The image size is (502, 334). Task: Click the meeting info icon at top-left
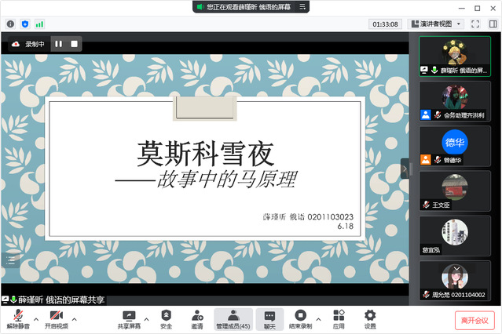point(11,24)
